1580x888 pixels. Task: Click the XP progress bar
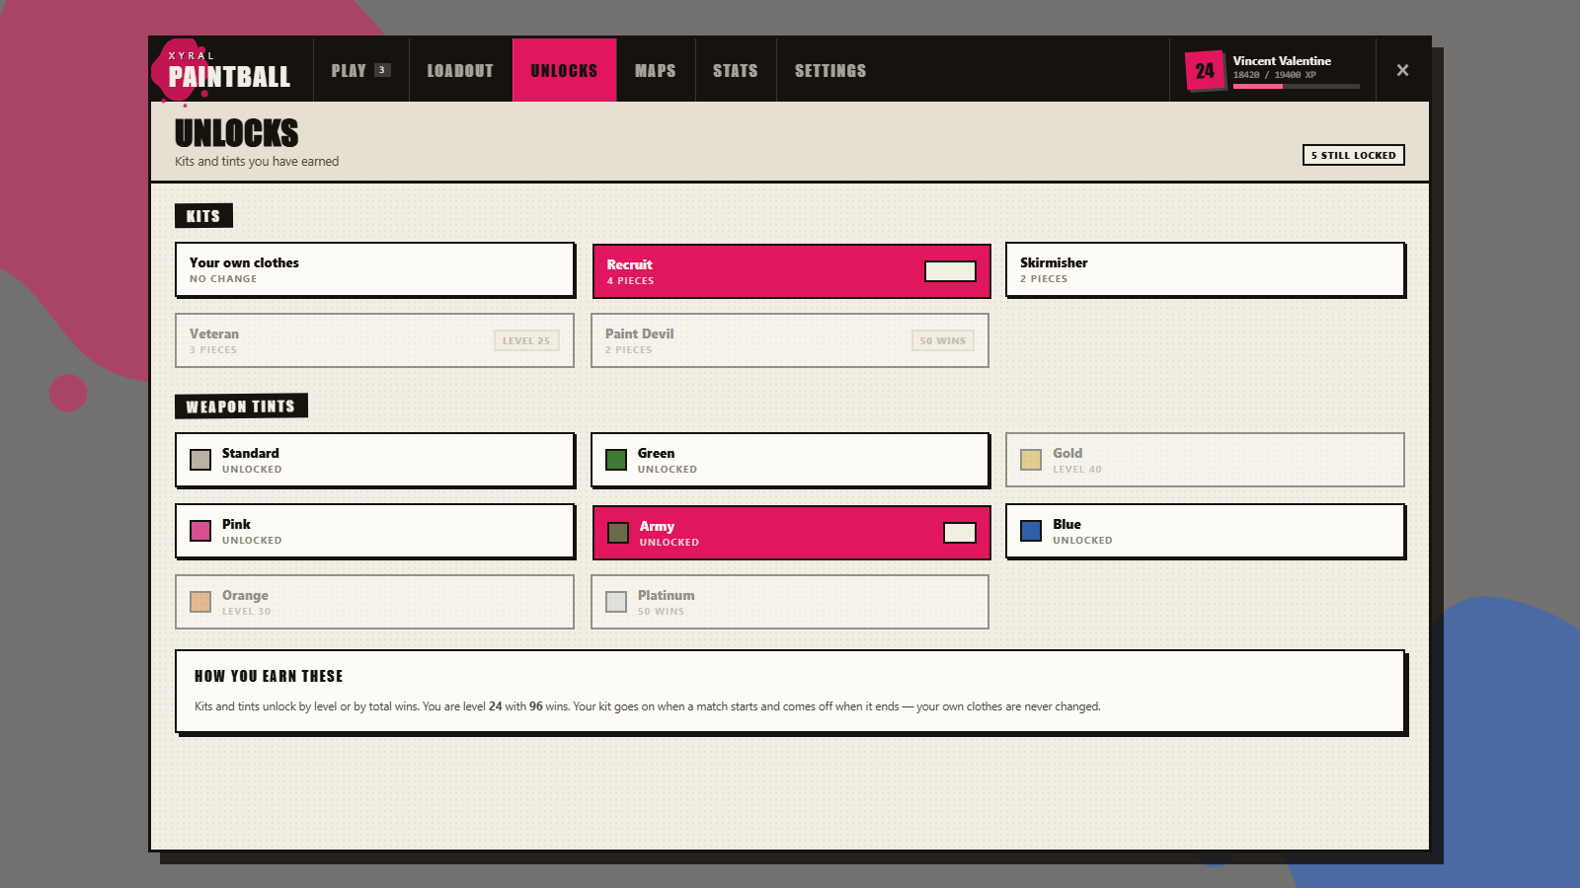[1297, 87]
